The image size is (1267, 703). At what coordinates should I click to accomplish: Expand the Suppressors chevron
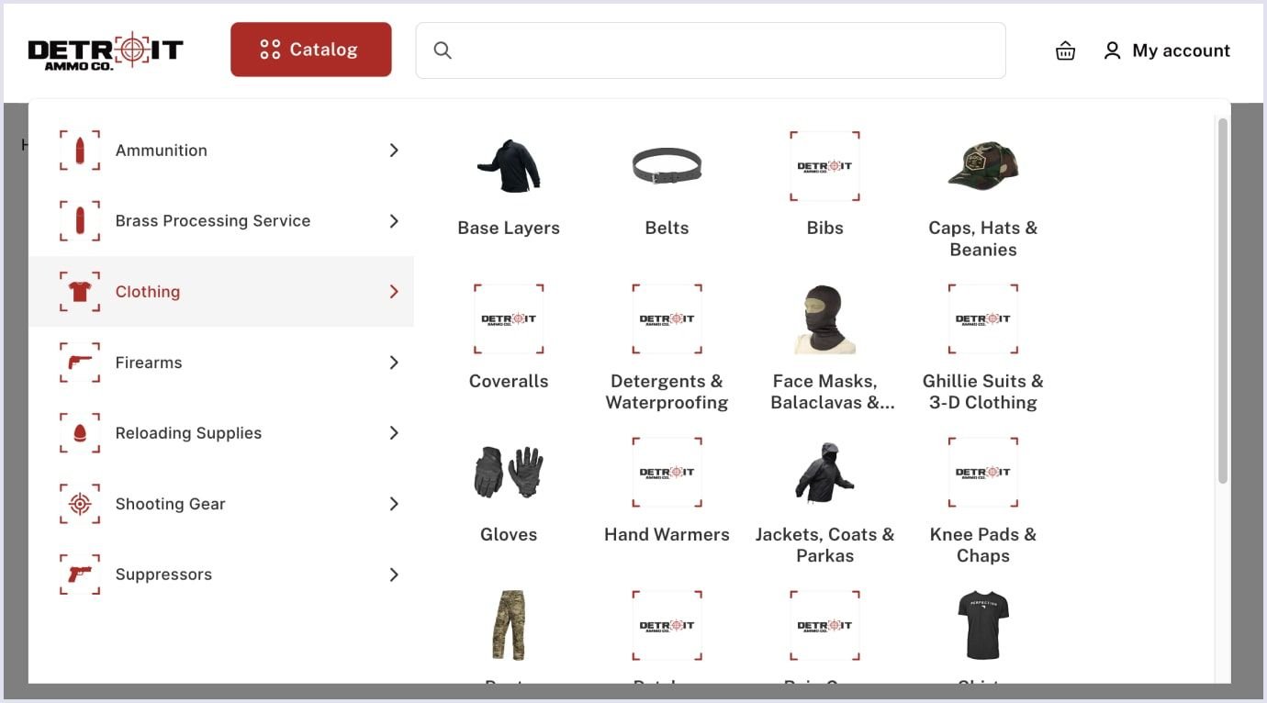(394, 575)
